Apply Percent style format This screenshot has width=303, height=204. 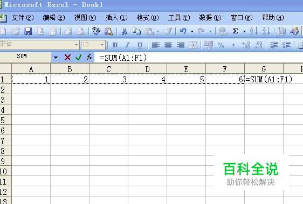[221, 45]
